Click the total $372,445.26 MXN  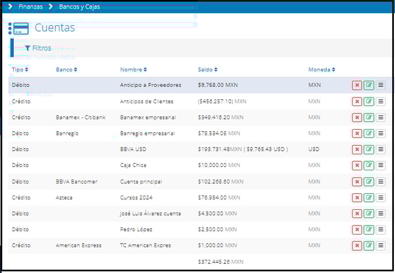pyautogui.click(x=220, y=262)
